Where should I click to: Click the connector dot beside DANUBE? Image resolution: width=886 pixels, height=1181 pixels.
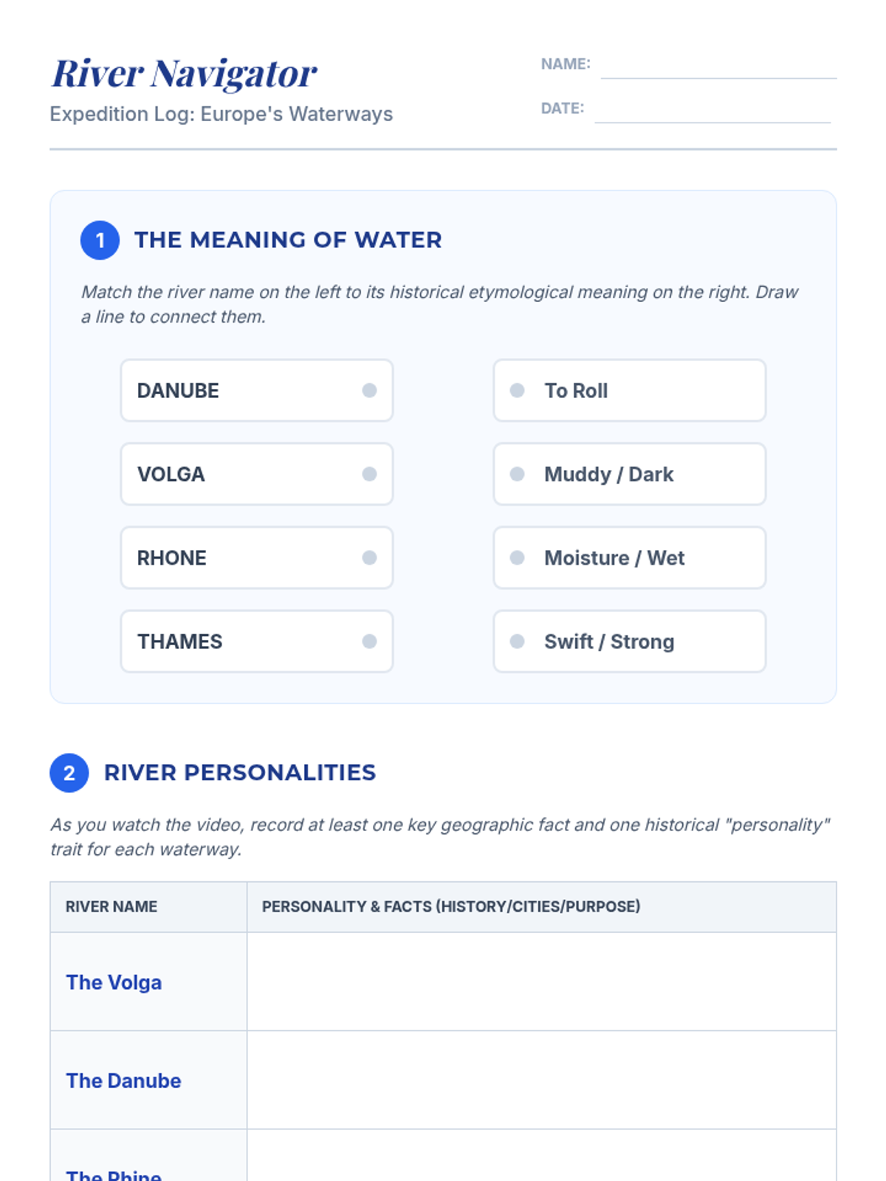coord(369,390)
